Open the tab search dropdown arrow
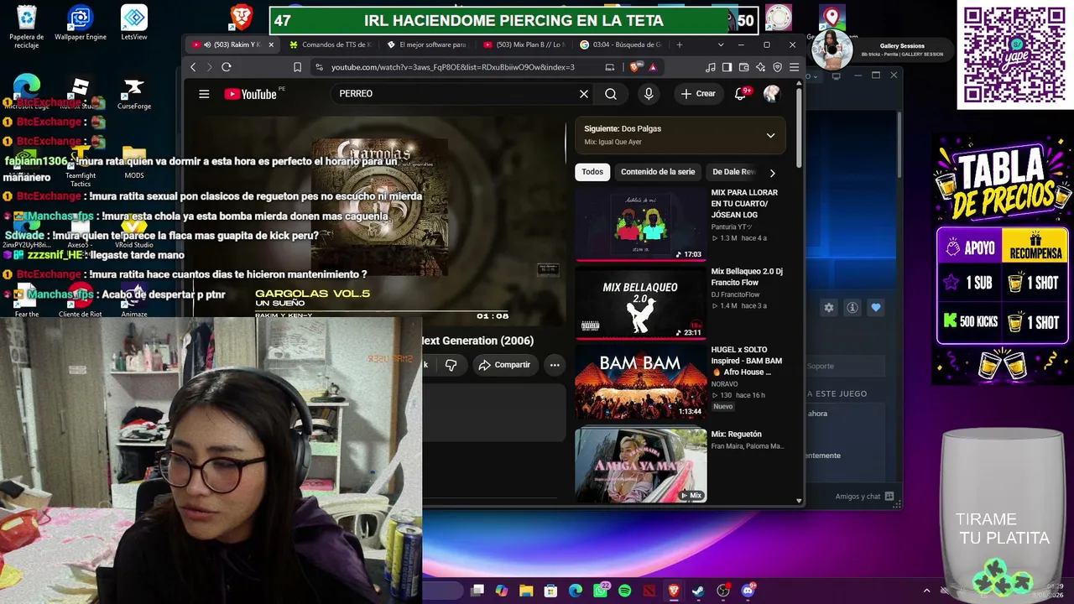1074x604 pixels. (x=720, y=44)
